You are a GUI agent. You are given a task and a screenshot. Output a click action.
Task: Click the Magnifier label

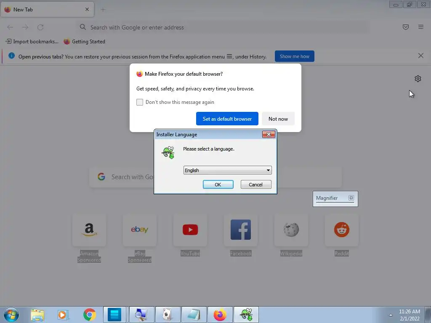tap(327, 198)
